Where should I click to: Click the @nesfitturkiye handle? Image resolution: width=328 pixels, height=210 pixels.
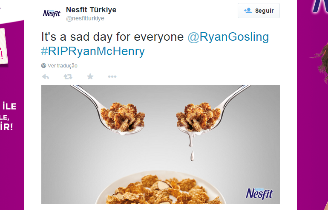(x=85, y=18)
